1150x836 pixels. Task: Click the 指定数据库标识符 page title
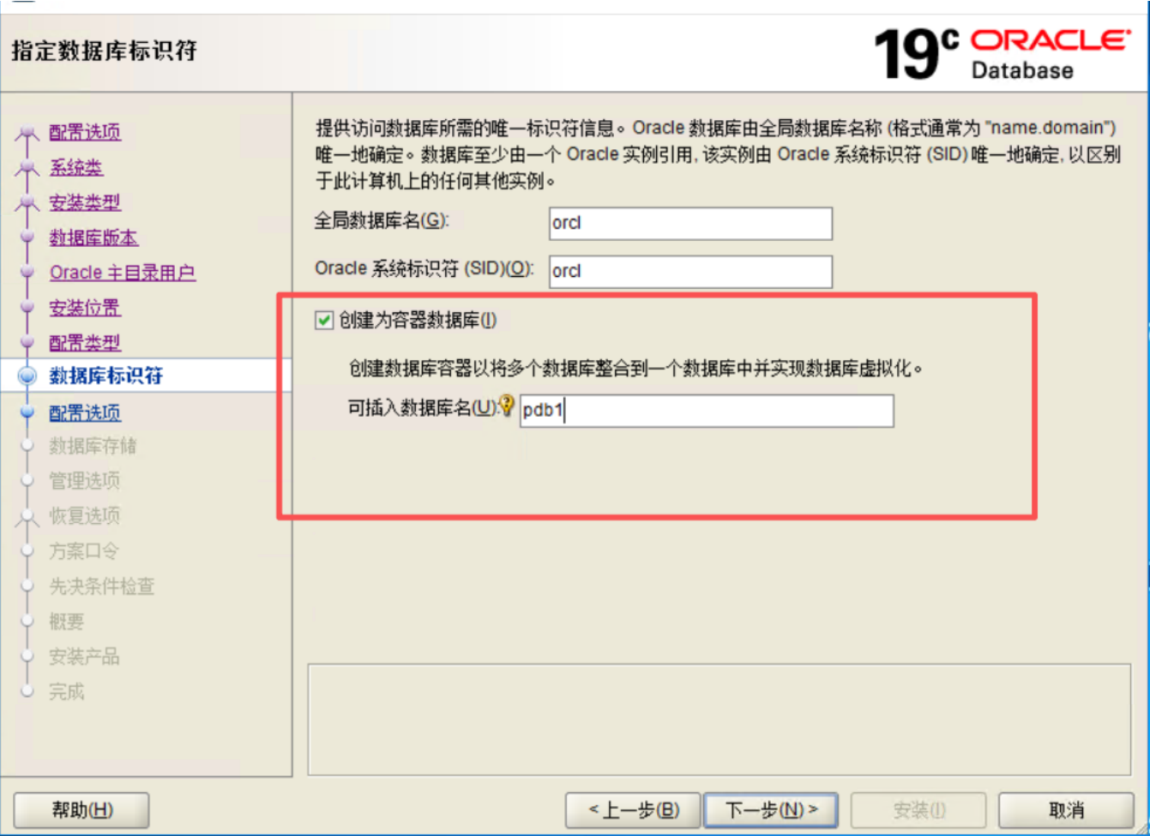[x=104, y=51]
